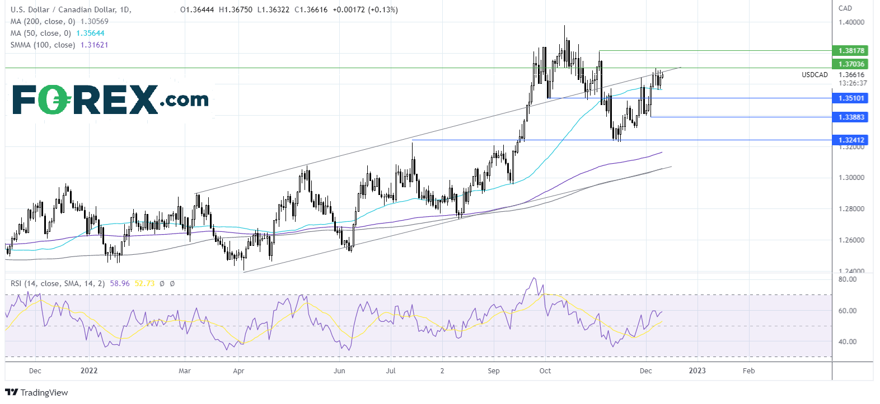Click the MA (200, close, 0) indicator label
880x404 pixels.
43,21
